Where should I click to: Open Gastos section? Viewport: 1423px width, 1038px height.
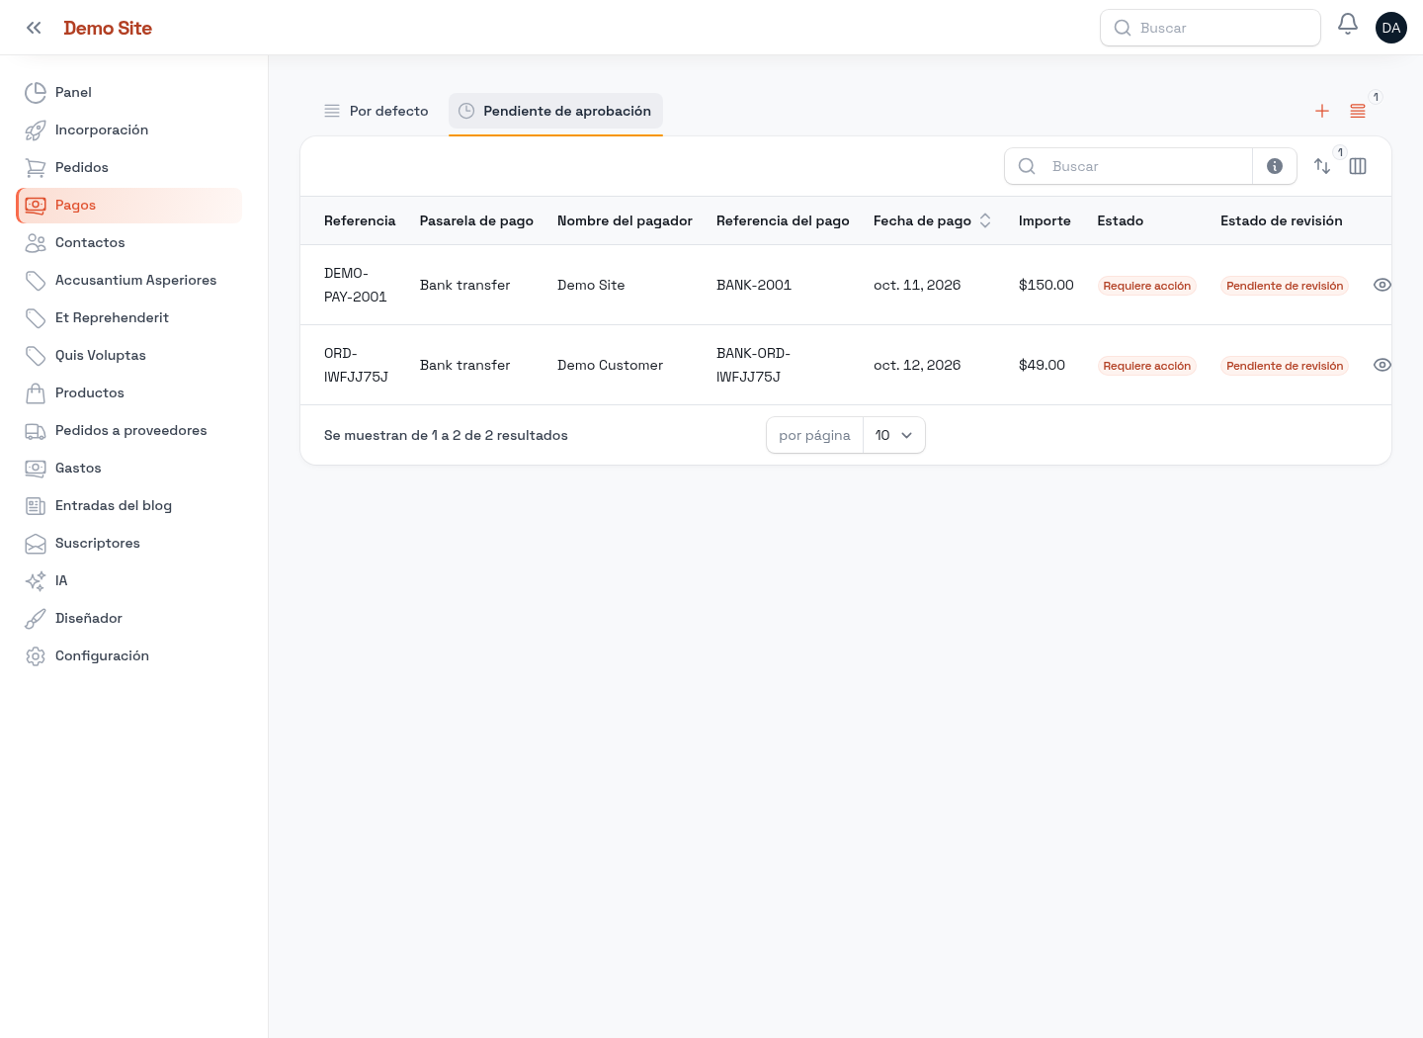pyautogui.click(x=129, y=468)
